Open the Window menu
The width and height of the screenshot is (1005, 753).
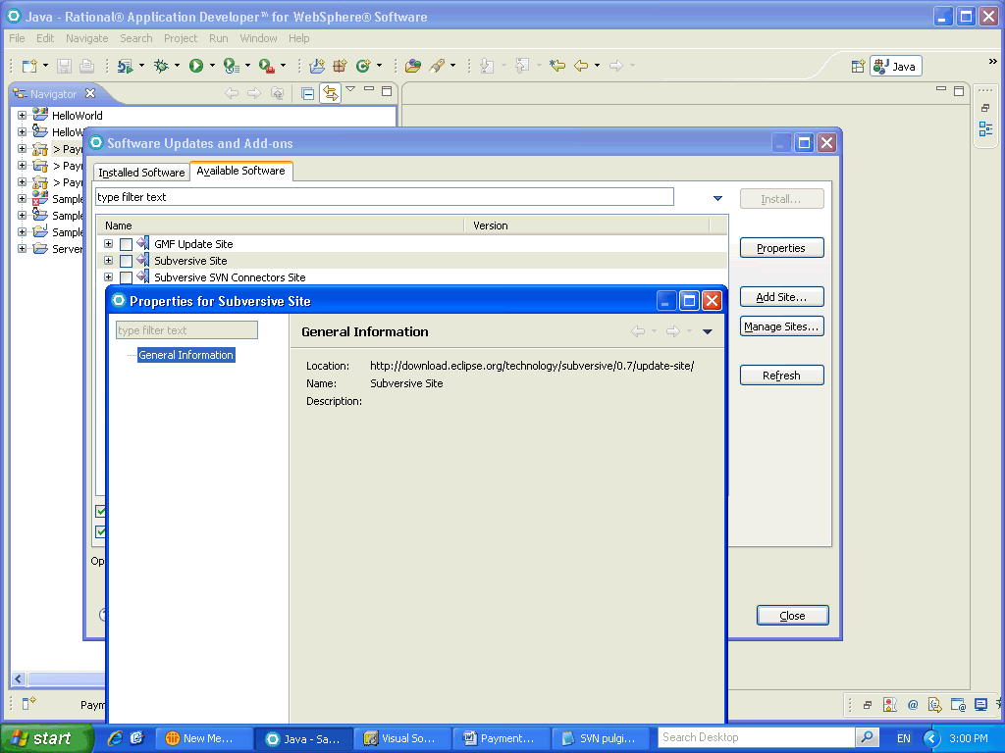click(258, 38)
